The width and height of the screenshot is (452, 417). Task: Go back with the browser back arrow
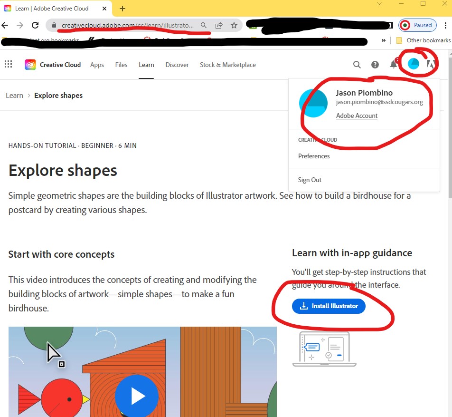tap(5, 25)
